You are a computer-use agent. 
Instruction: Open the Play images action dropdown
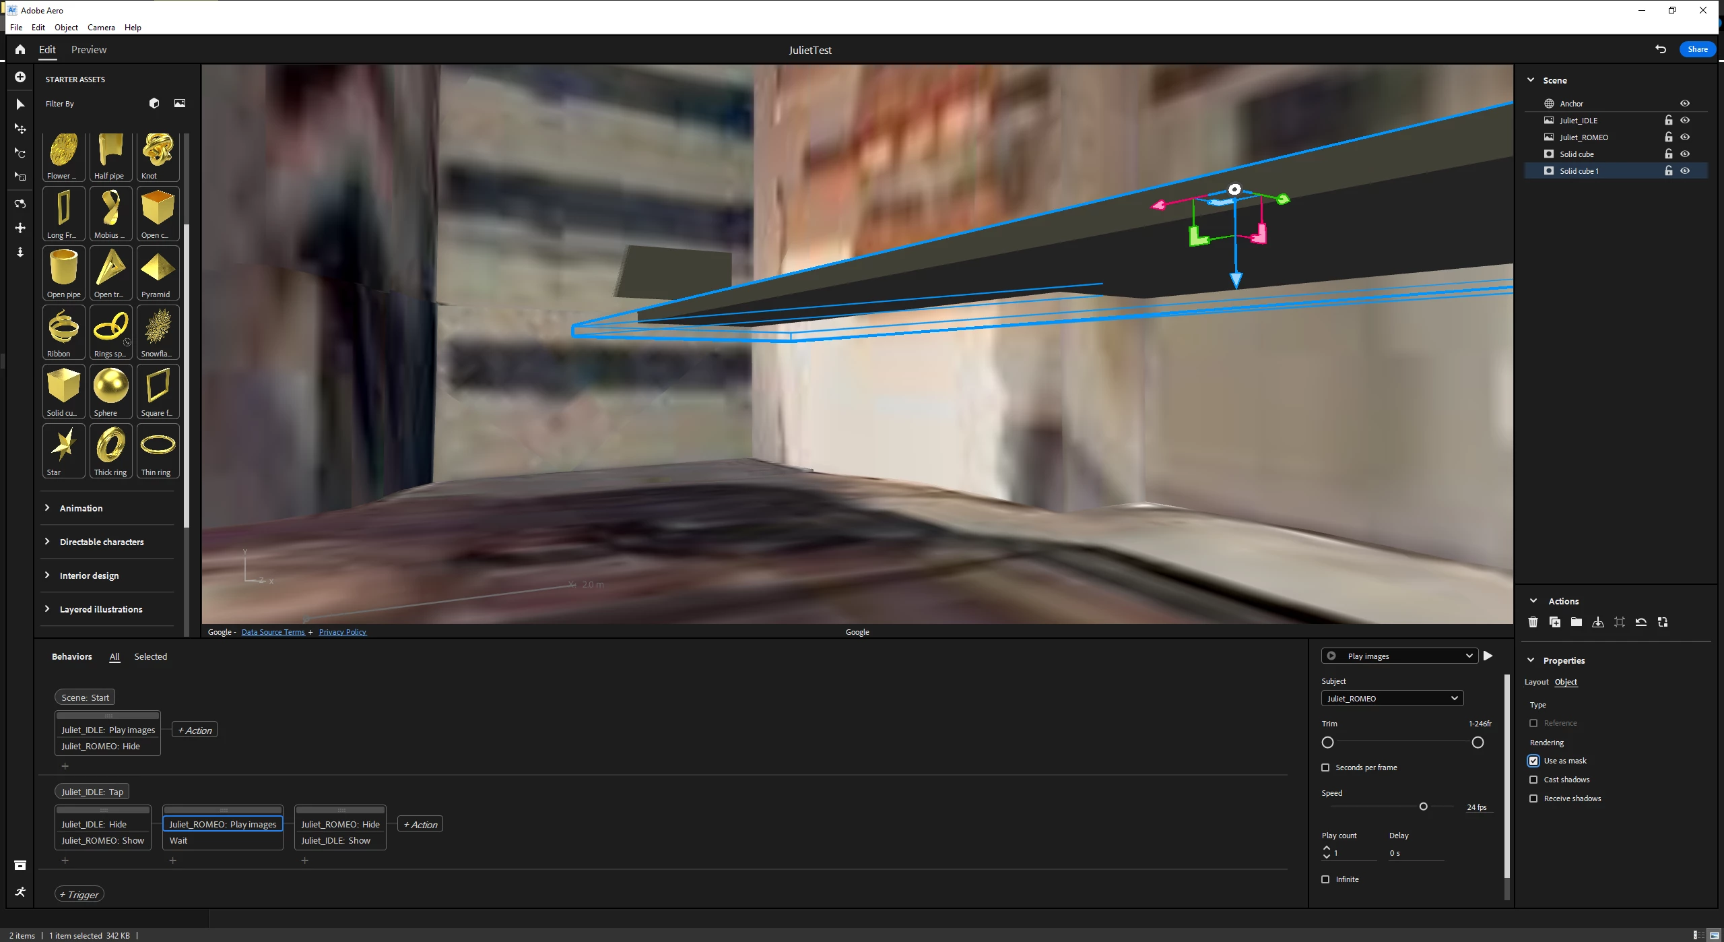[x=1399, y=656]
